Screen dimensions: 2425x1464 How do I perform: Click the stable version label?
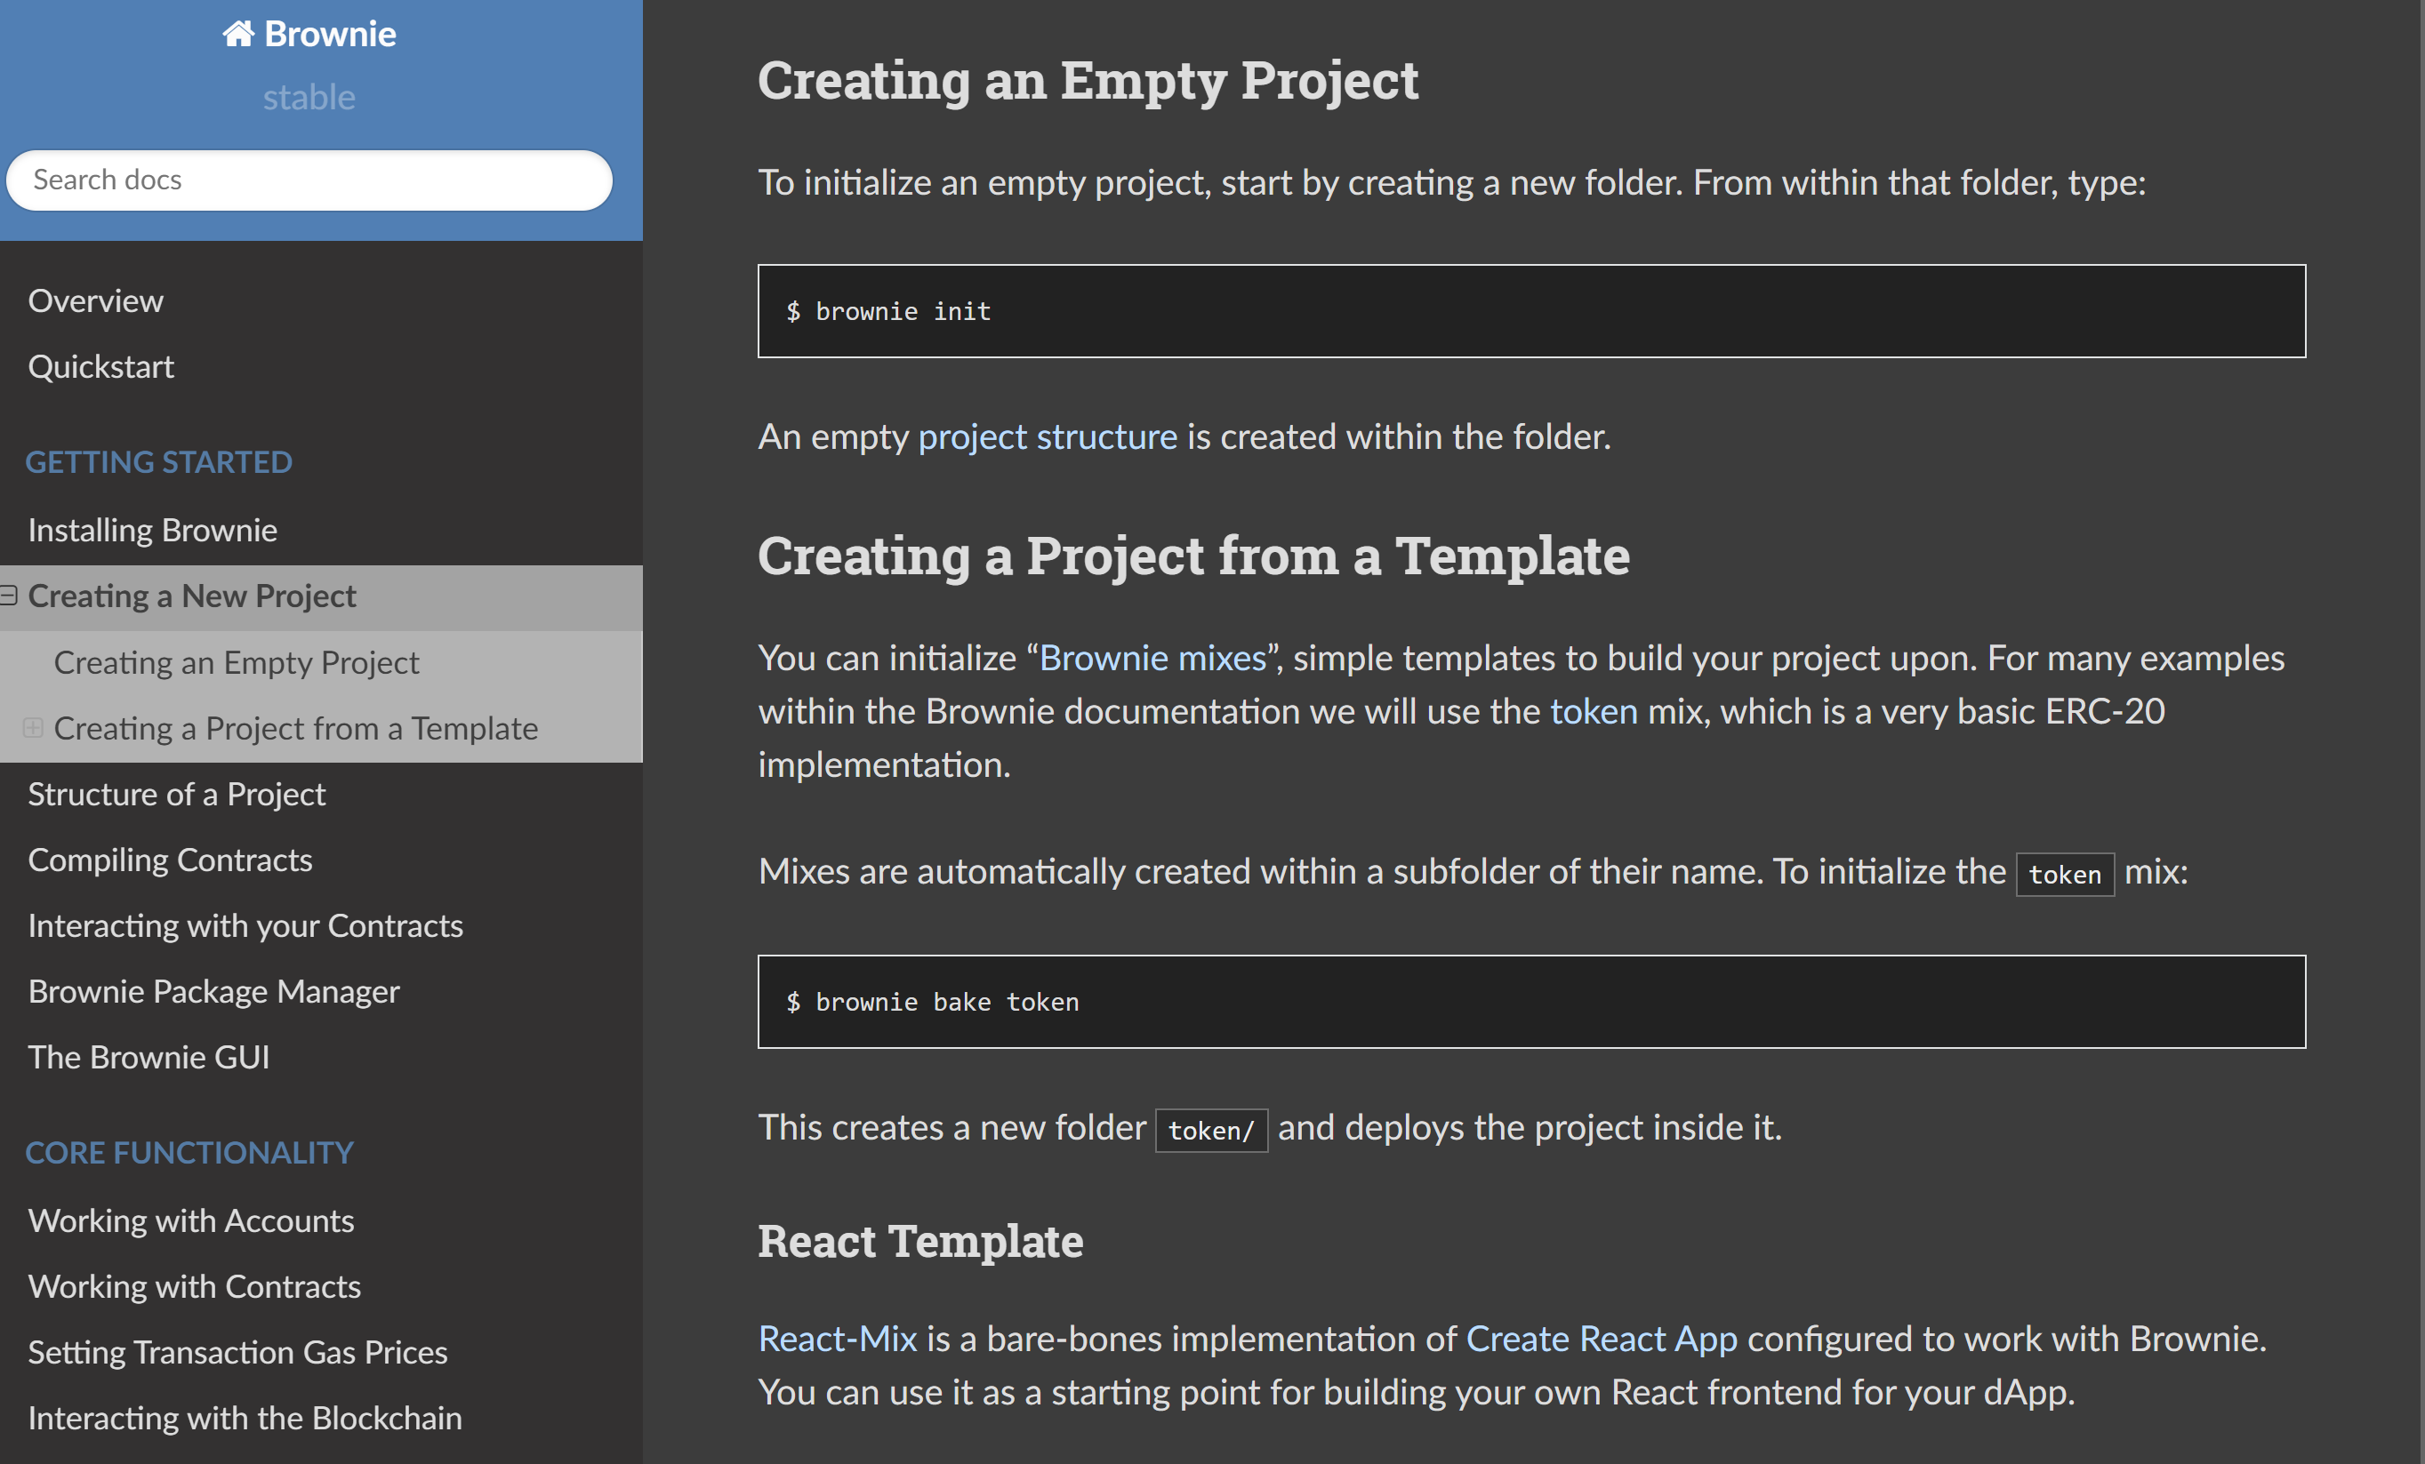(309, 98)
